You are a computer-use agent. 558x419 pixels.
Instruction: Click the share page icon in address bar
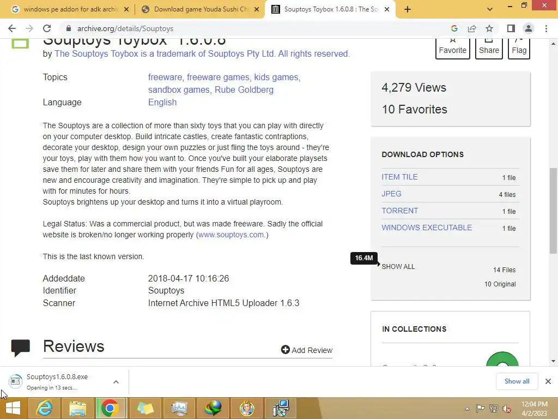tap(472, 28)
